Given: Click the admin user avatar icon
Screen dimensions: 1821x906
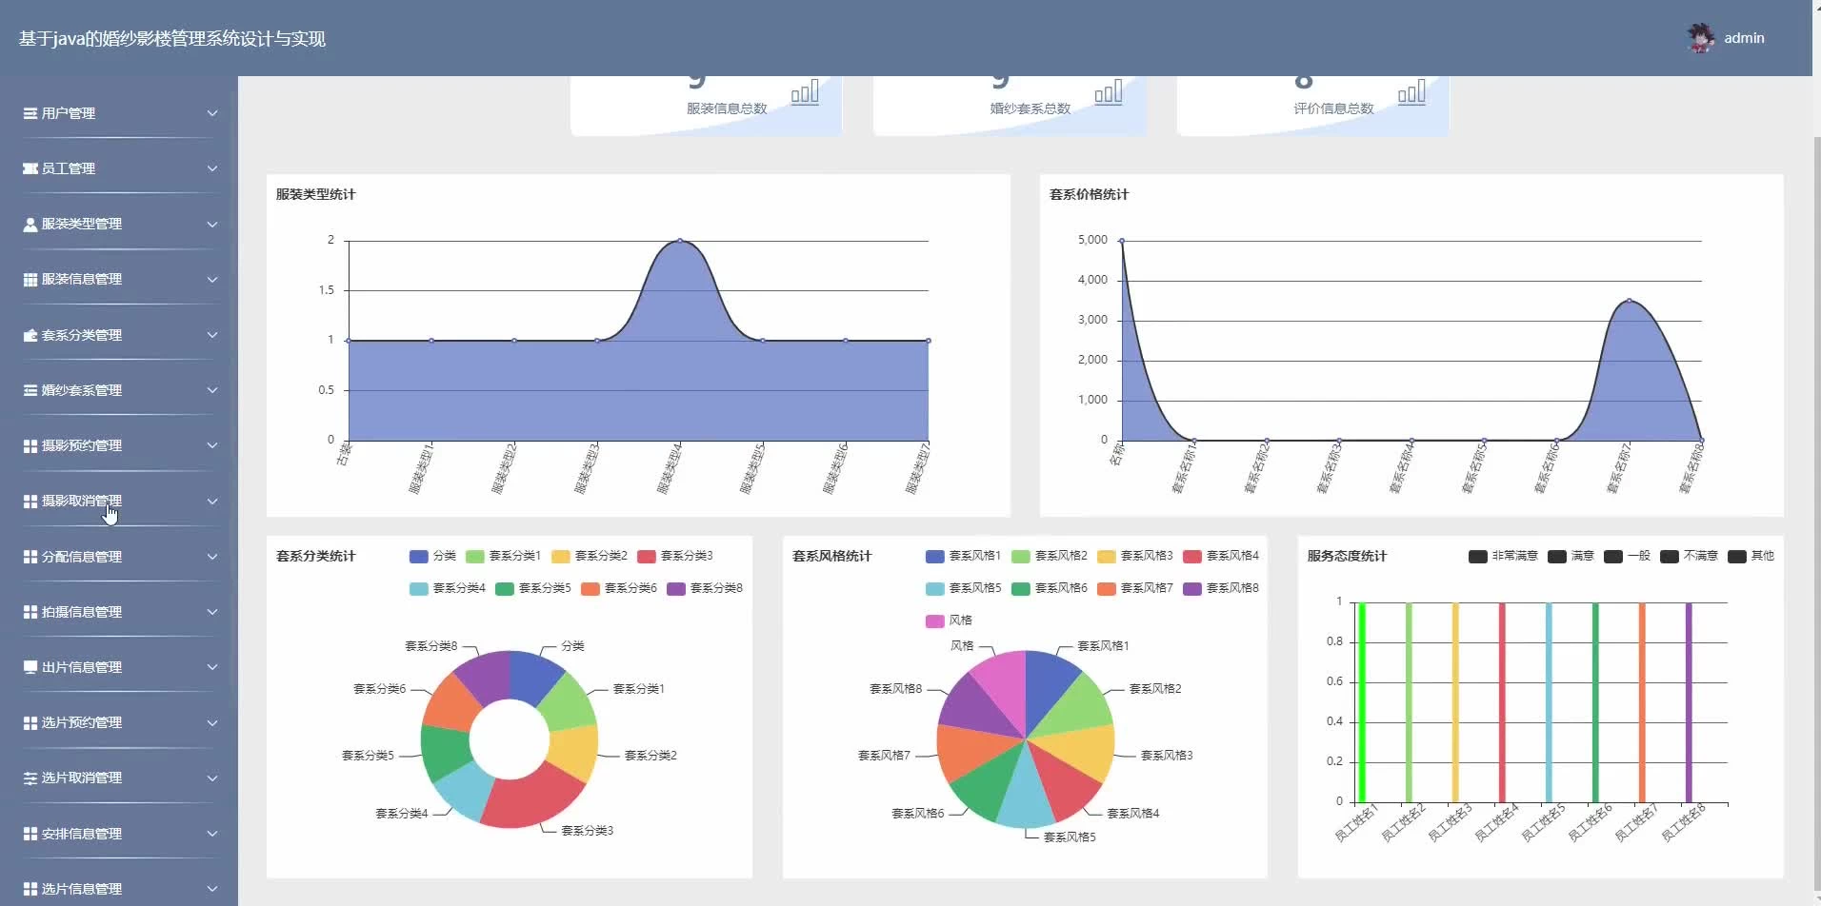Looking at the screenshot, I should [1700, 38].
